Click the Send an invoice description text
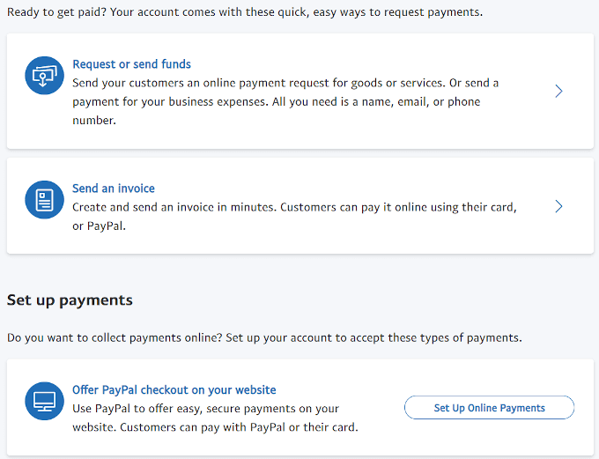 [x=294, y=216]
